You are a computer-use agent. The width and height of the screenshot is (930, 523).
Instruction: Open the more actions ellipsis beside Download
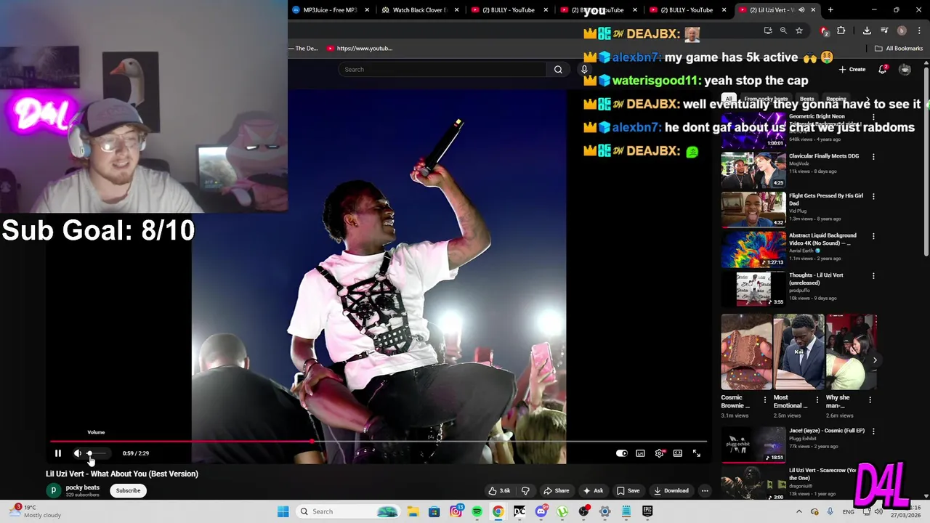click(705, 490)
